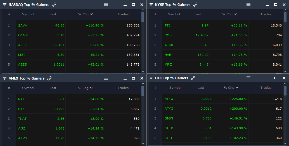Screen dimensions: 289x146
Task: Click the filter icon in AMEX Top % Gainers
Action: 5,78
